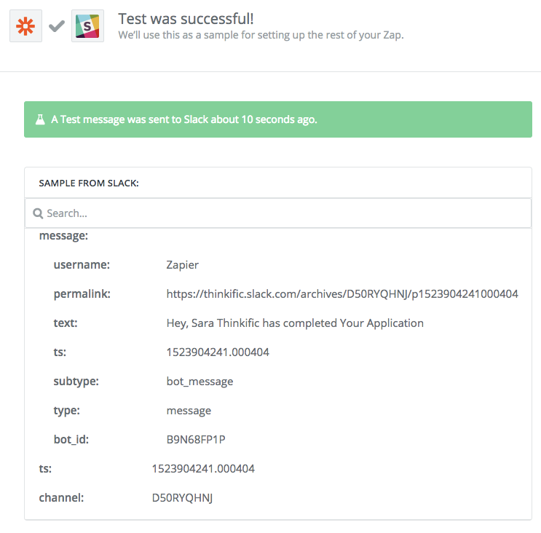Viewport: 541px width, 533px height.
Task: Click the permalink field label
Action: tap(82, 294)
